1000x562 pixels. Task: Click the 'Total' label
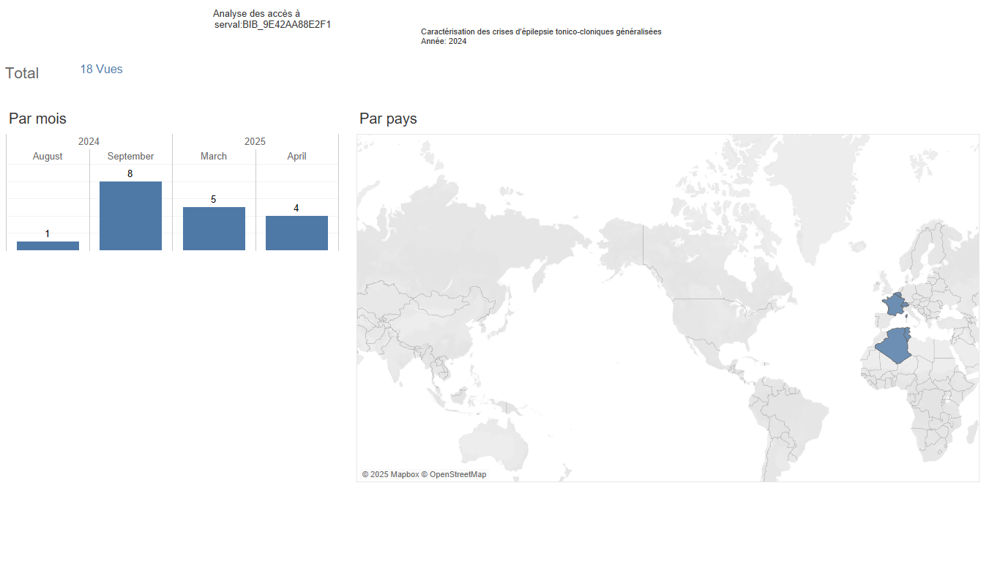[x=22, y=73]
